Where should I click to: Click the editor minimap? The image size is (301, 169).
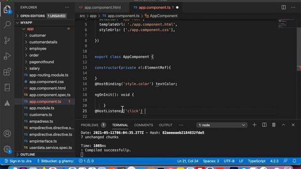pyautogui.click(x=287, y=23)
